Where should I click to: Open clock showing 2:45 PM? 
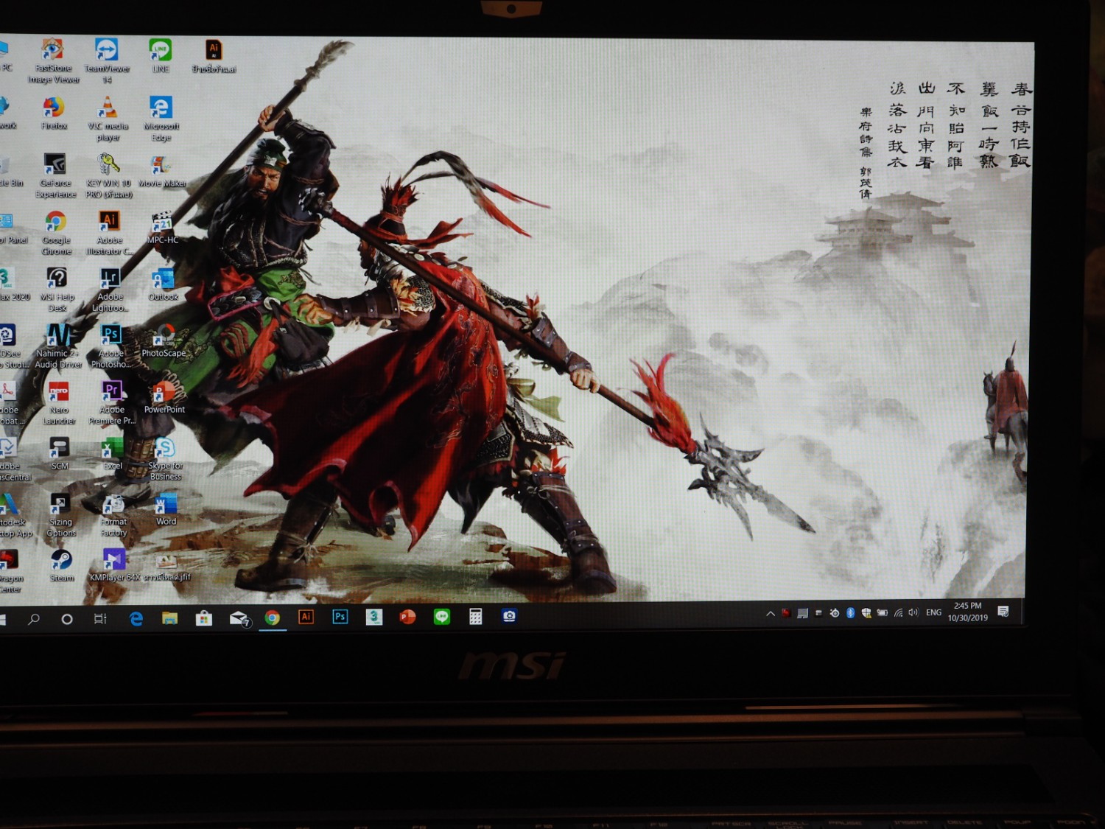(x=968, y=612)
